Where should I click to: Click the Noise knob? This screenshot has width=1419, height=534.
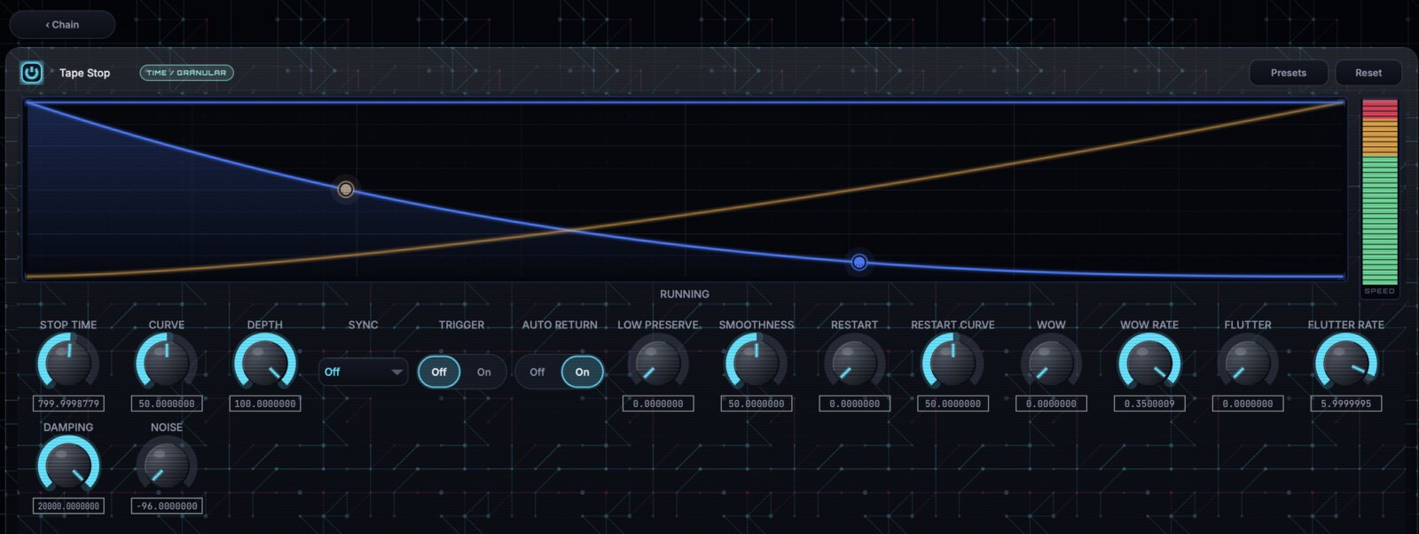167,465
